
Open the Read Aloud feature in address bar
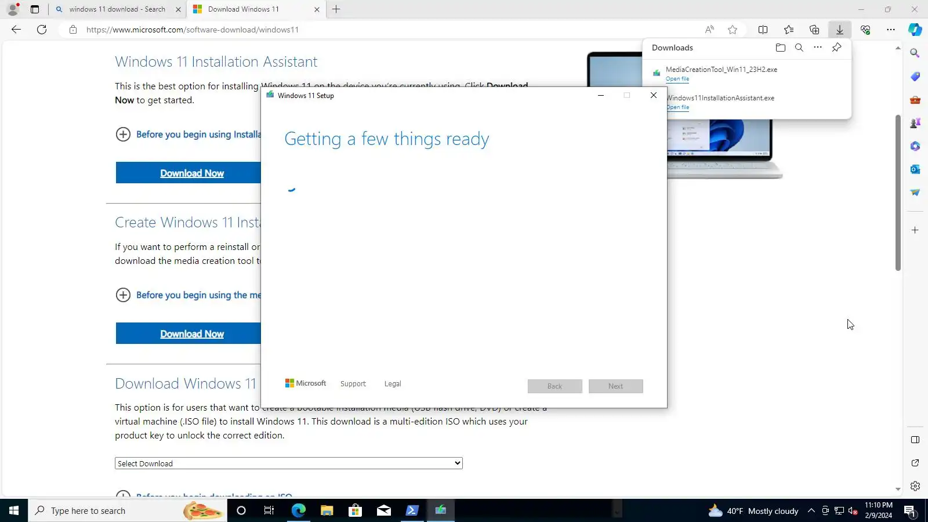pos(709,30)
